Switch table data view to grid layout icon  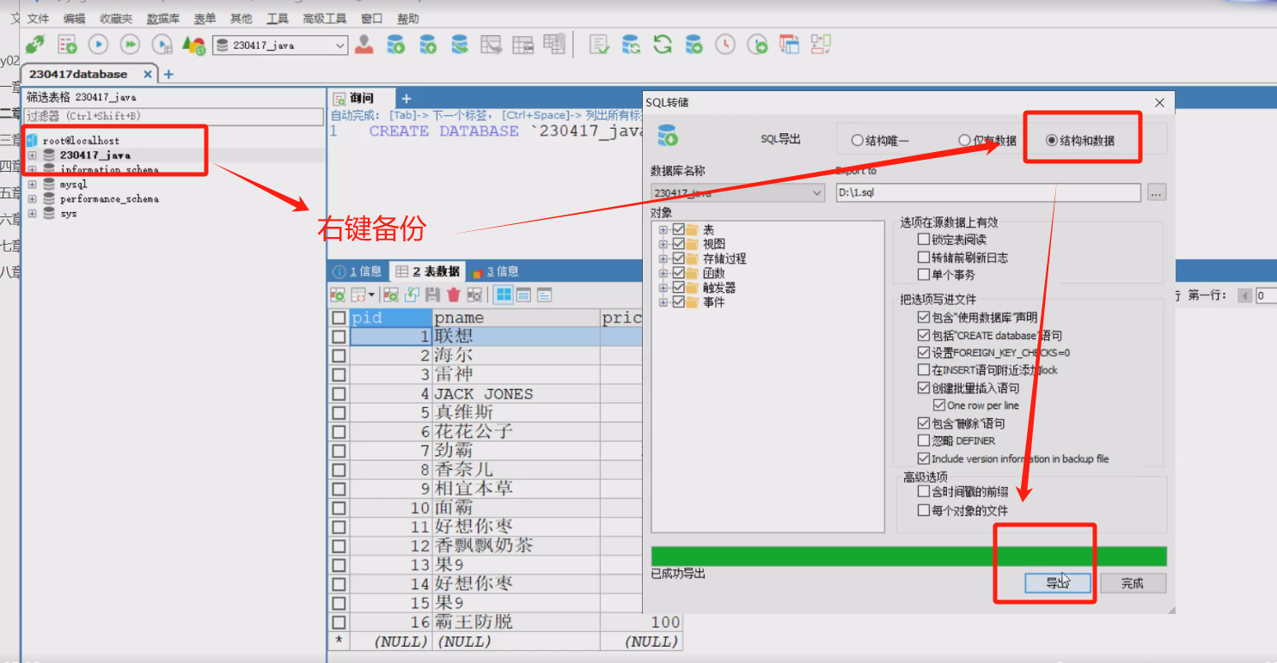502,295
